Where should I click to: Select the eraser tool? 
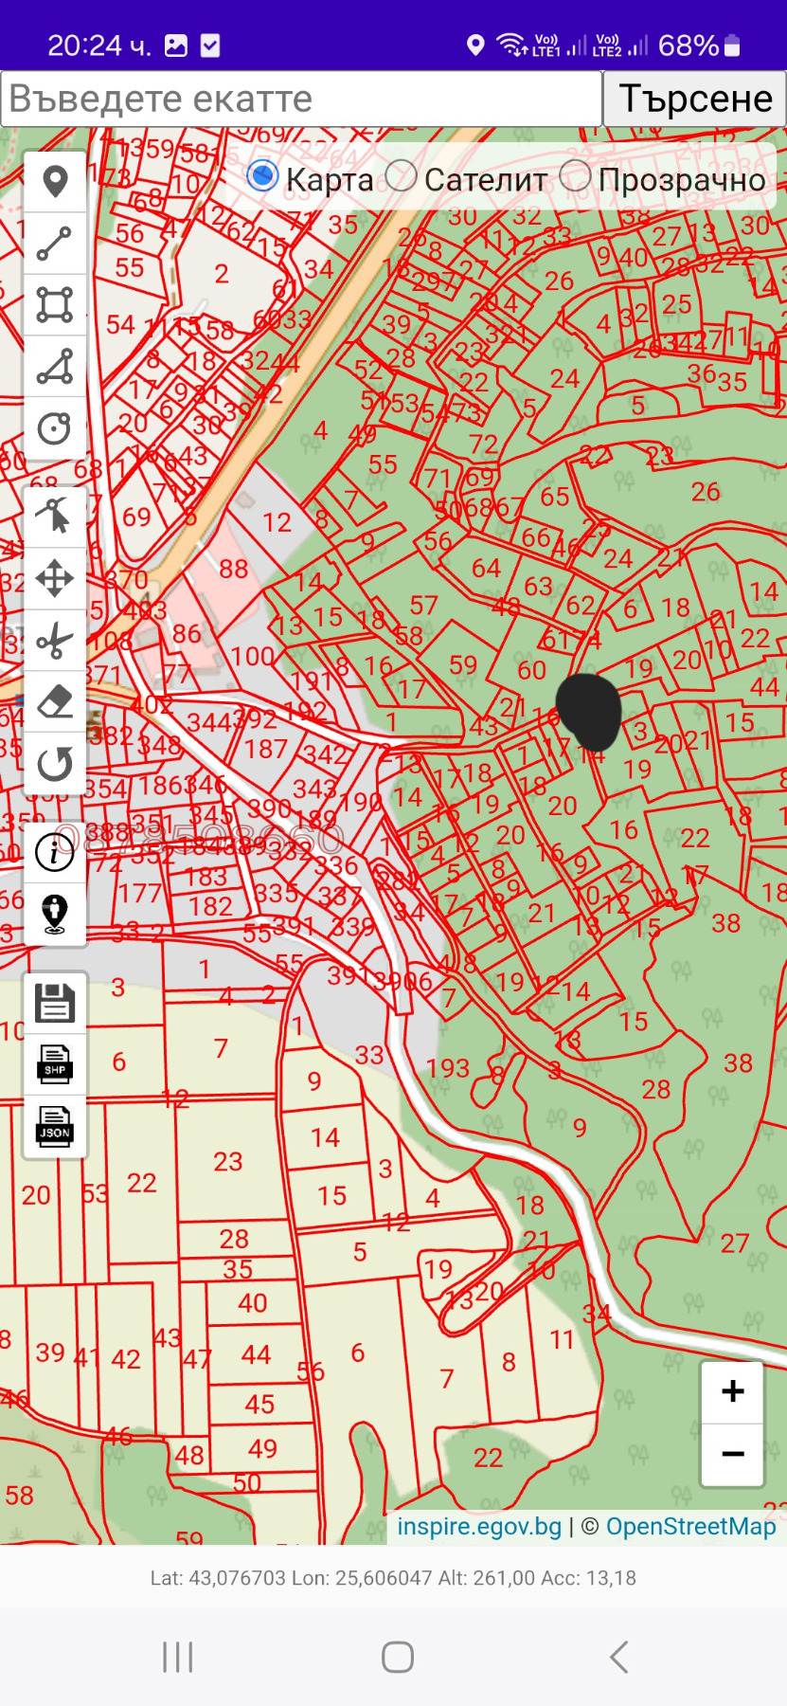click(55, 702)
